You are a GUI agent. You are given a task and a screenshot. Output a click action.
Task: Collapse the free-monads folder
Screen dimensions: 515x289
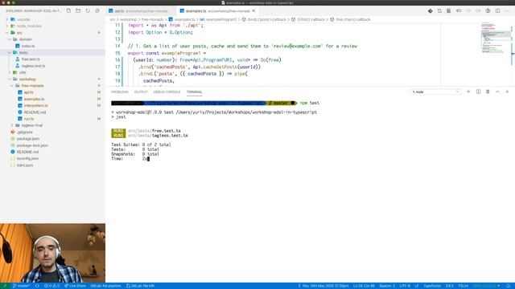tap(32, 86)
